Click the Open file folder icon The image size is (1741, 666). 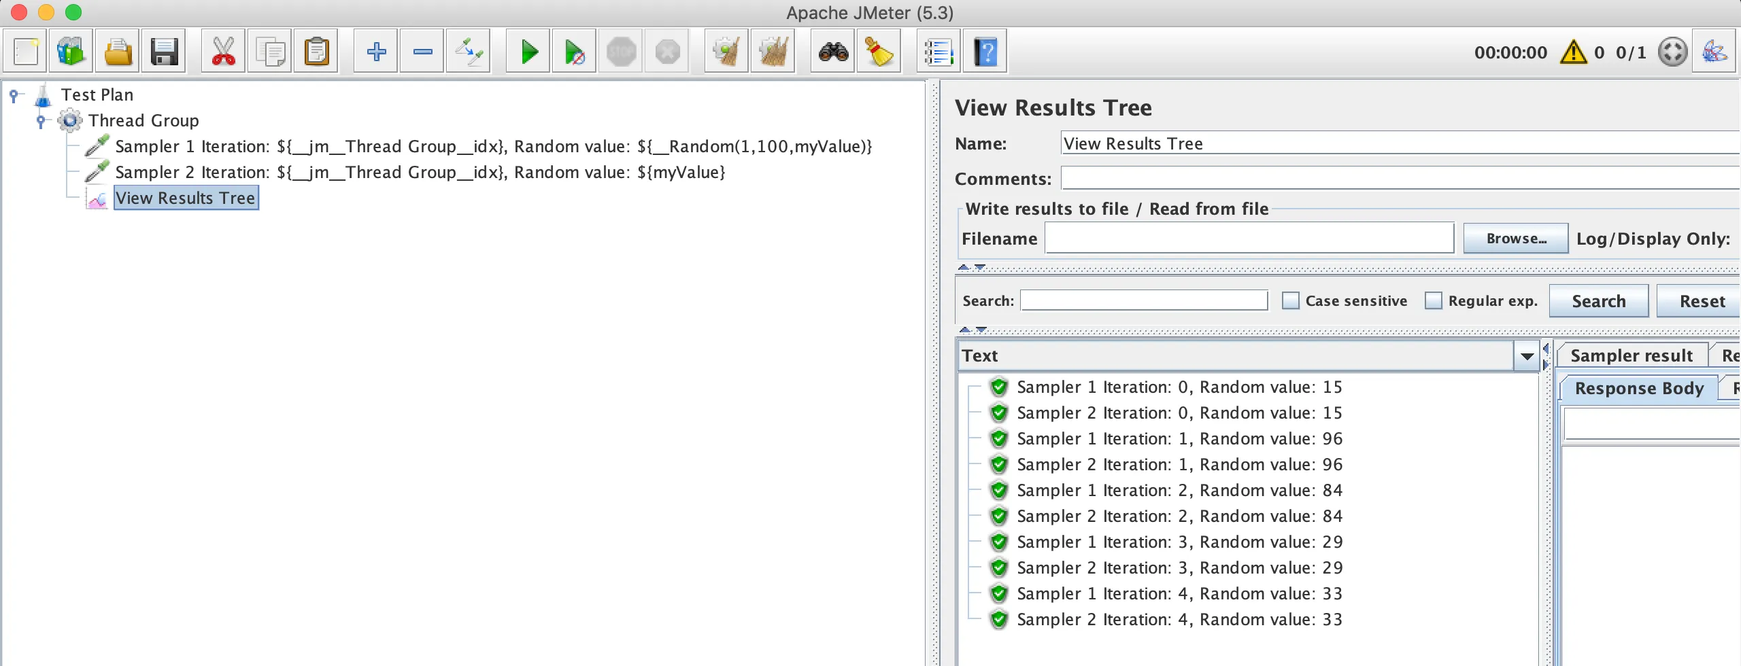(x=118, y=52)
